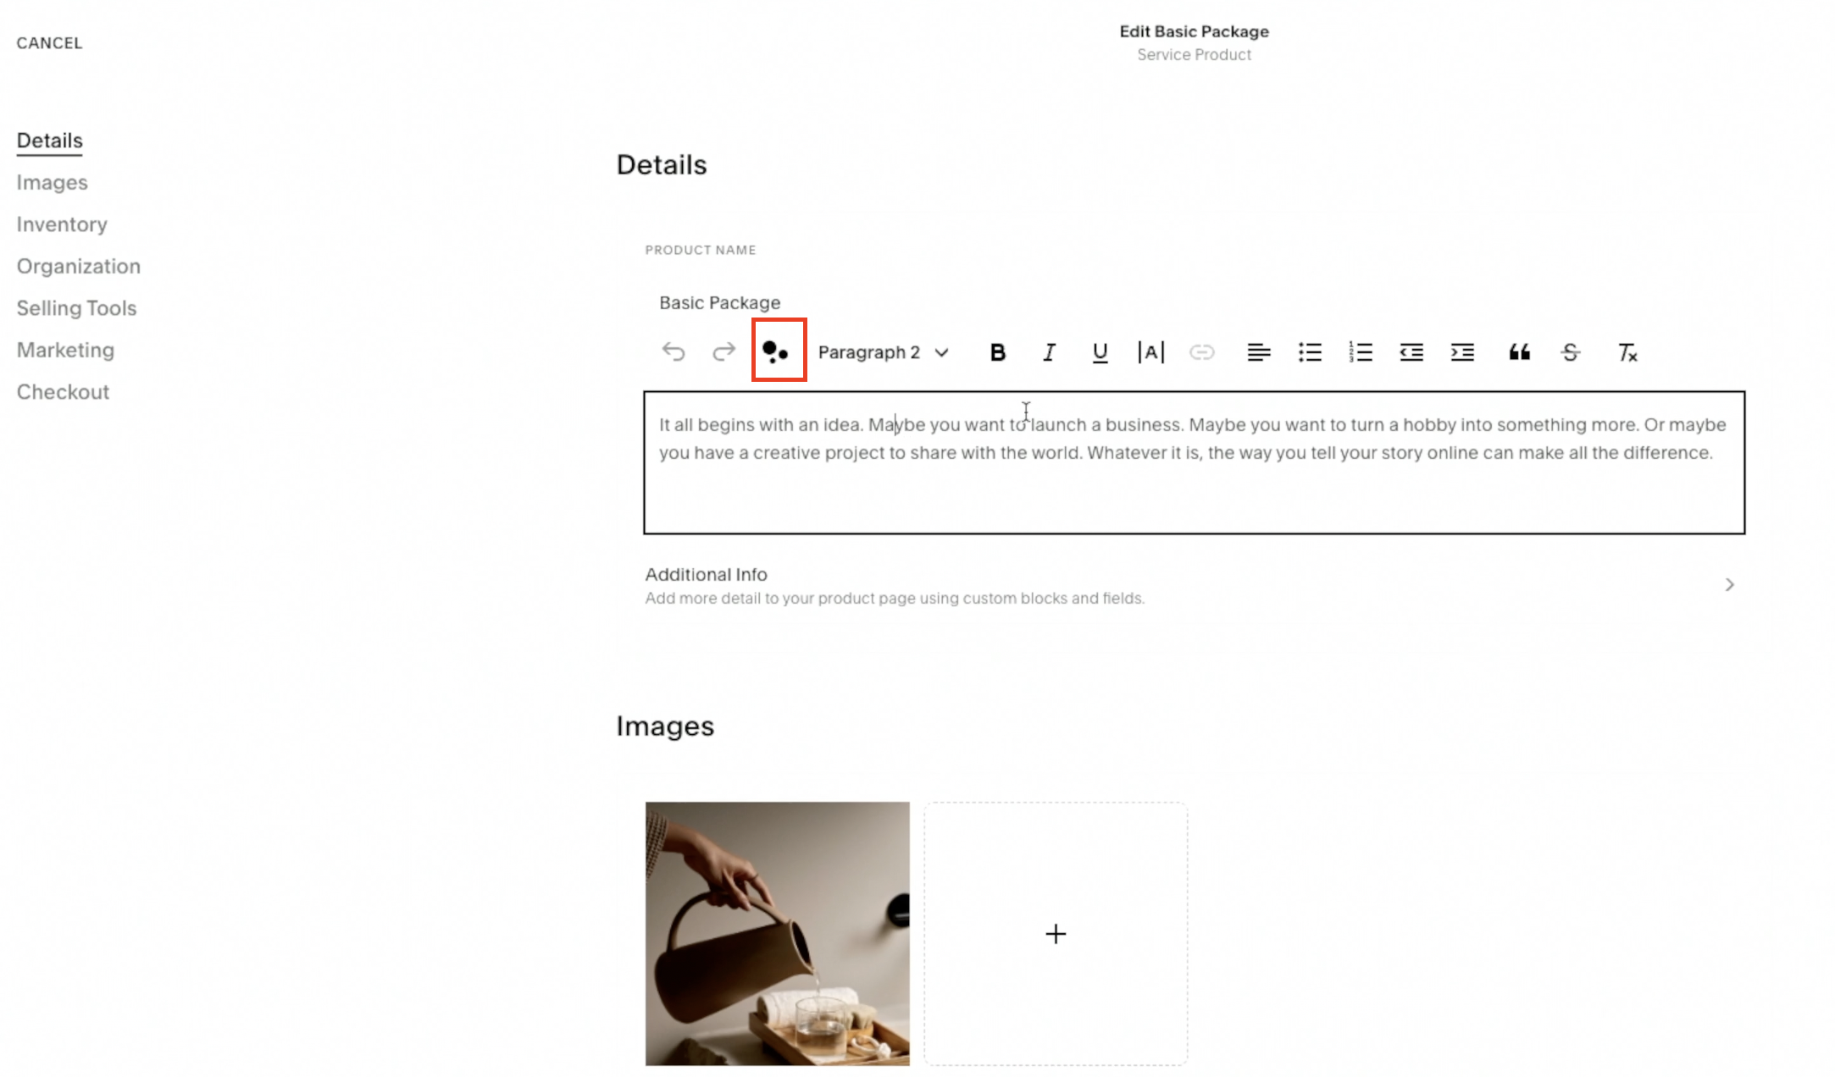Screen dimensions: 1835x1077
Task: Click the undo arrow icon
Action: [x=674, y=351]
